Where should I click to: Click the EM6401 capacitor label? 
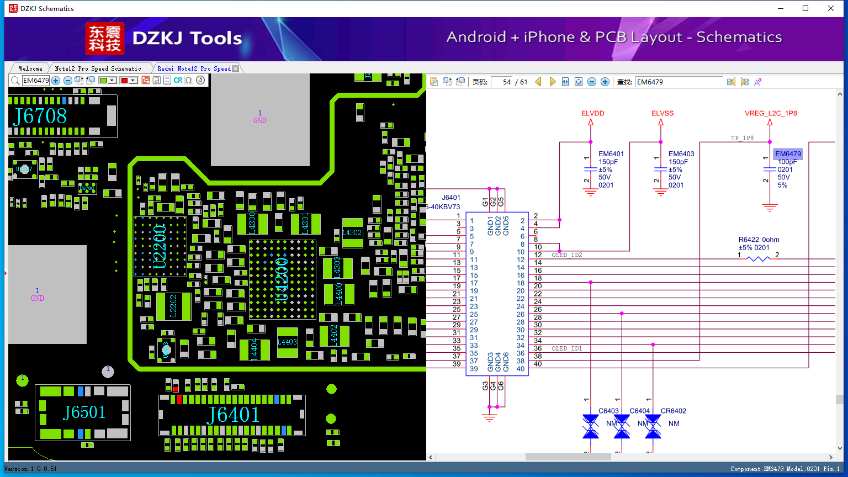click(x=611, y=154)
